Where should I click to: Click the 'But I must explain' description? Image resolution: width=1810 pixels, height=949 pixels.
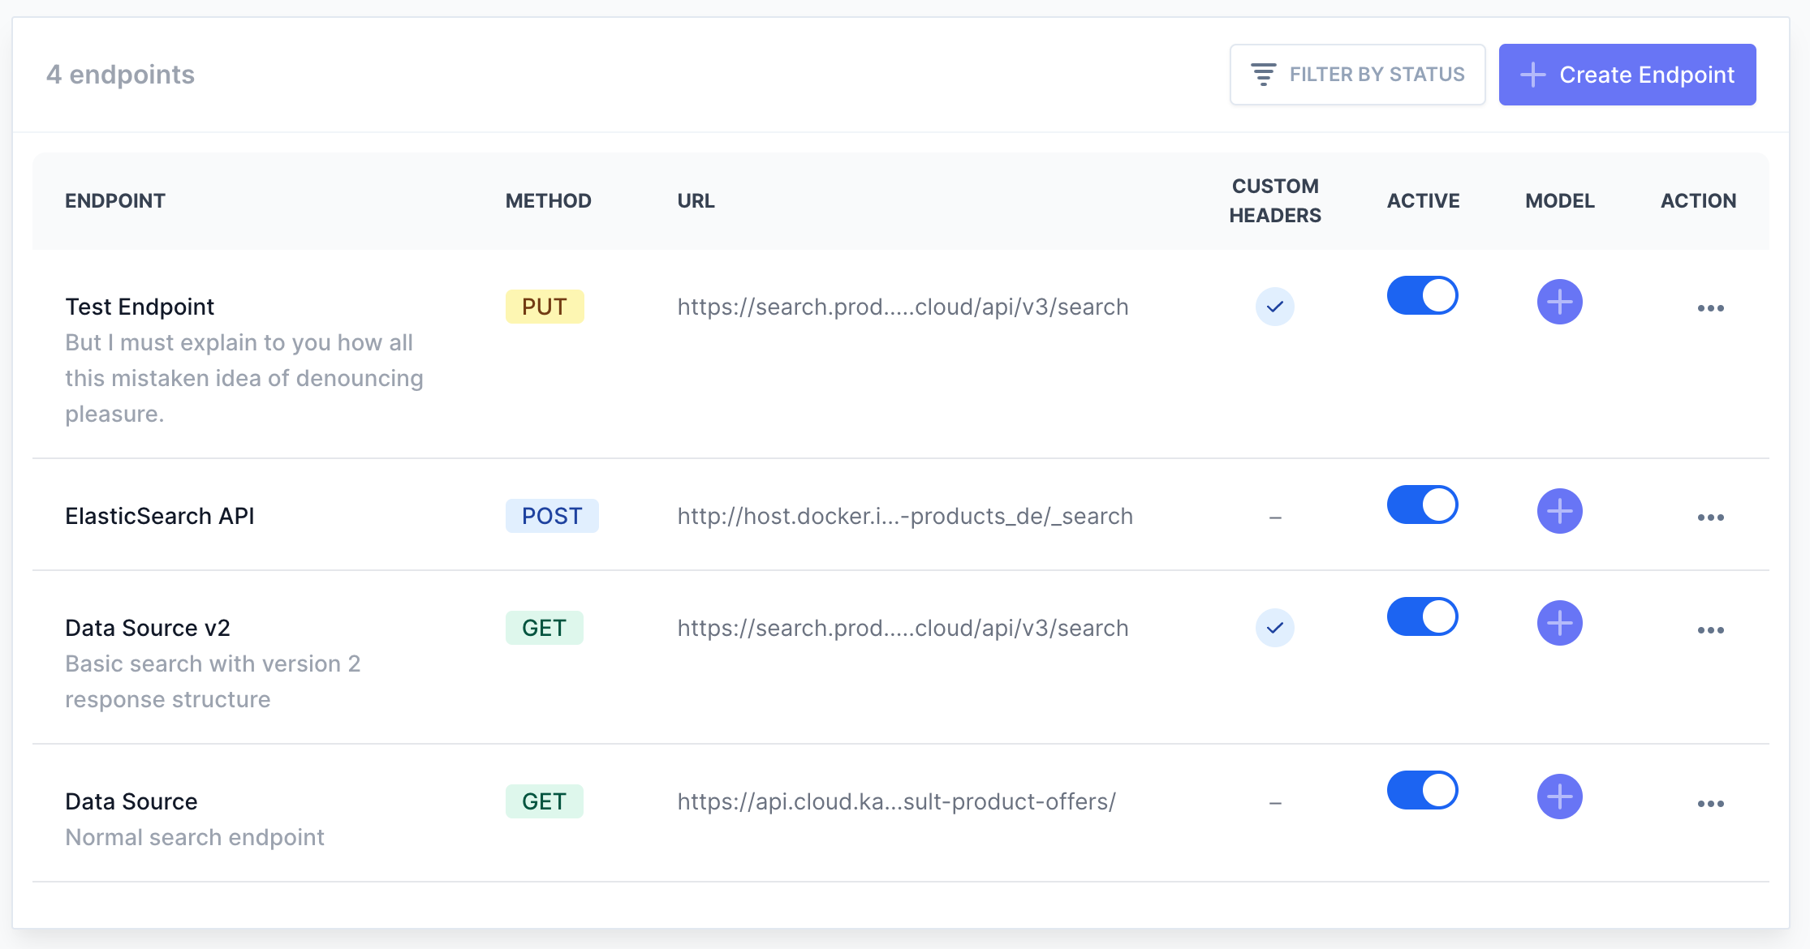pyautogui.click(x=244, y=378)
